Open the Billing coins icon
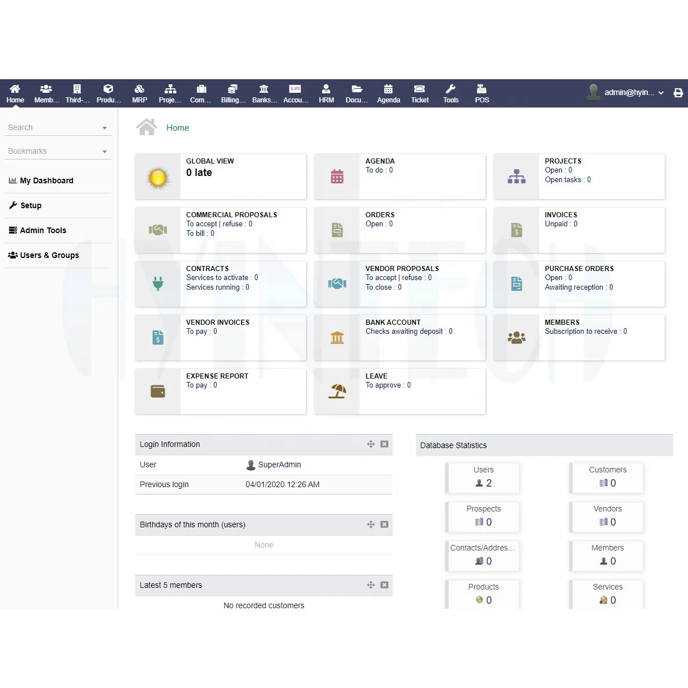Viewport: 688px width, 688px height. [233, 89]
